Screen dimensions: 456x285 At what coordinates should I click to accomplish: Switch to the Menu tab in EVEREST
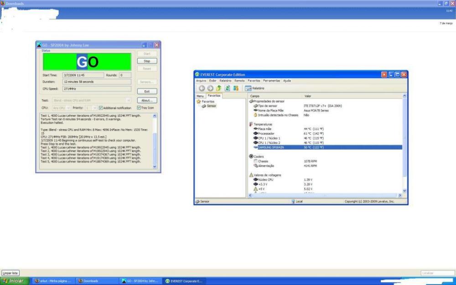point(200,96)
